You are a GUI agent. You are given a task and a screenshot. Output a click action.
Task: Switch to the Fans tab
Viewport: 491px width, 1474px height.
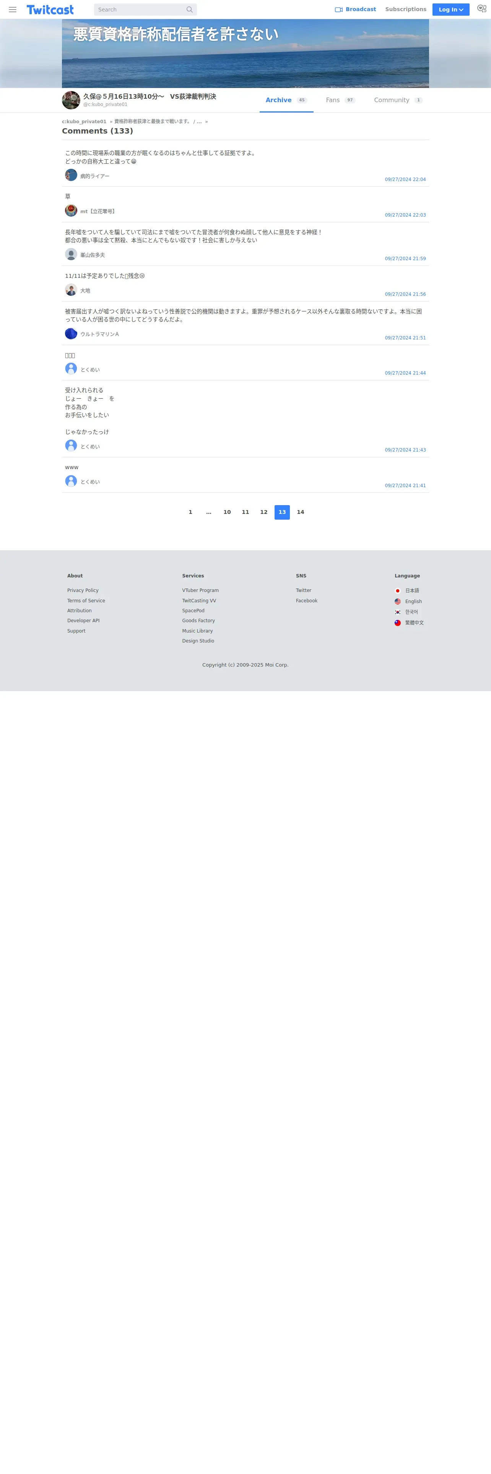tap(341, 100)
